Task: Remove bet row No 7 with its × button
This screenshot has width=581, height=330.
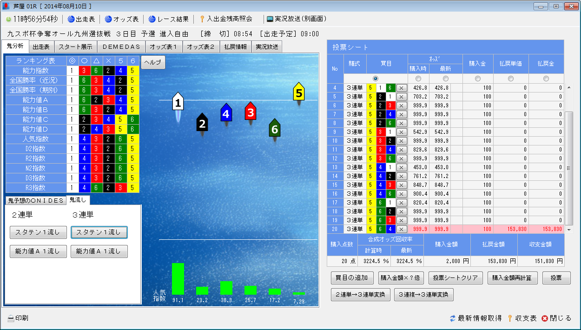Action: [402, 114]
